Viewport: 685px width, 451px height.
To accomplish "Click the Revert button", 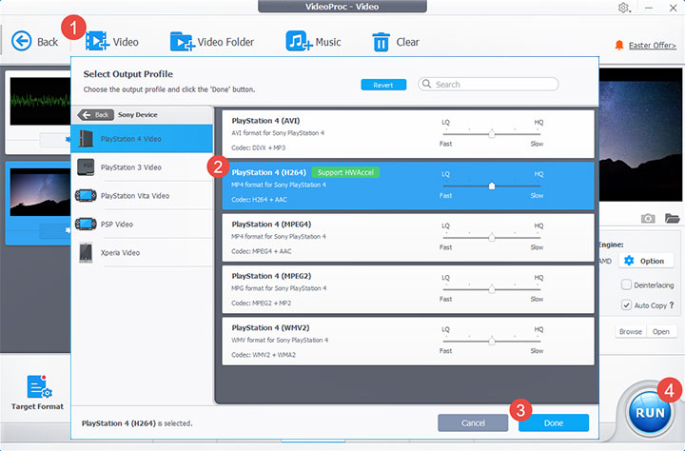I will click(x=383, y=85).
